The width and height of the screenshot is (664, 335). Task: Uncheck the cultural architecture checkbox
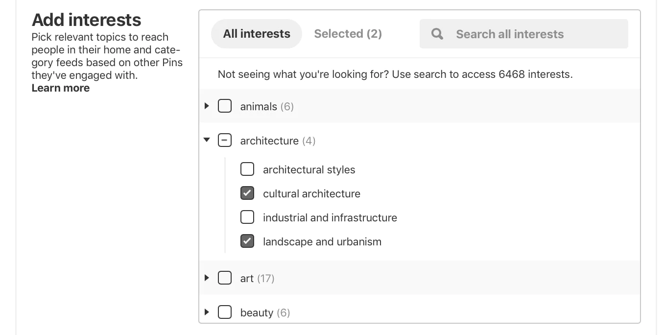(x=247, y=193)
